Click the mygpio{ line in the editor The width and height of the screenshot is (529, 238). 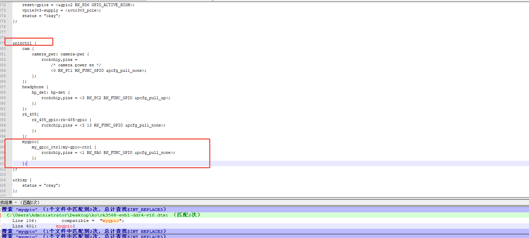(x=30, y=142)
